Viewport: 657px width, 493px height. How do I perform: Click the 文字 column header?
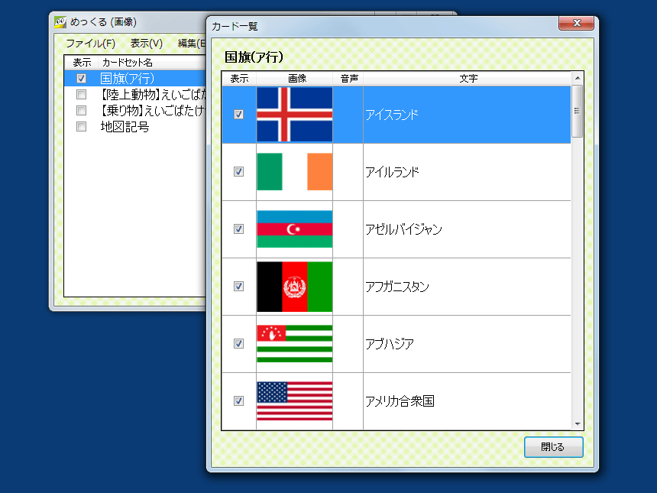pos(468,79)
